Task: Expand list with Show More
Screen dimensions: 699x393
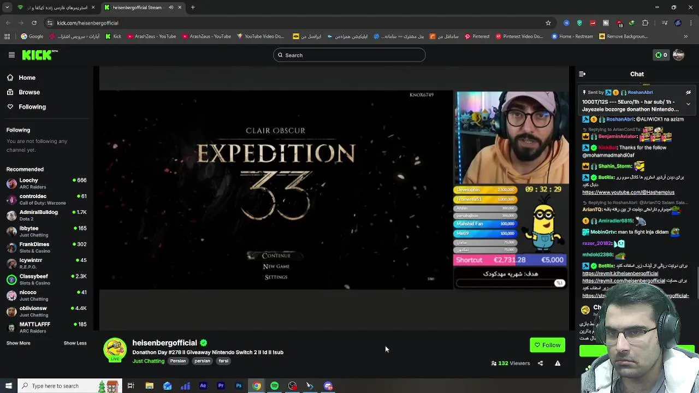Action: pos(18,343)
